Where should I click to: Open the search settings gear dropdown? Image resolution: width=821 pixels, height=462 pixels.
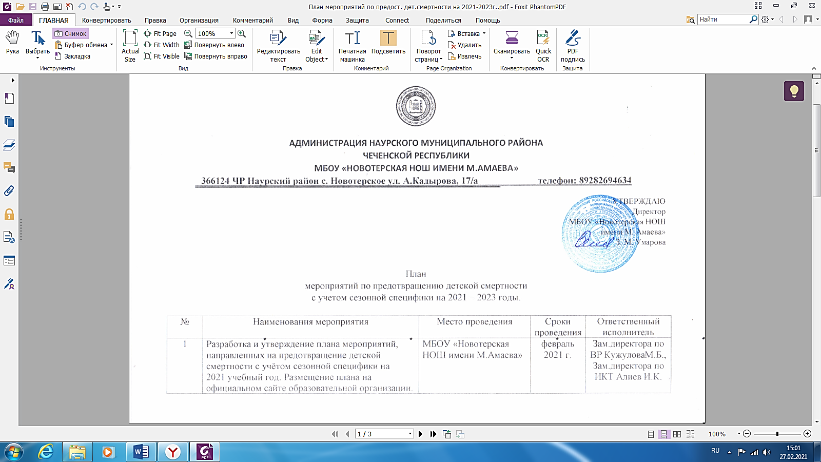[768, 20]
